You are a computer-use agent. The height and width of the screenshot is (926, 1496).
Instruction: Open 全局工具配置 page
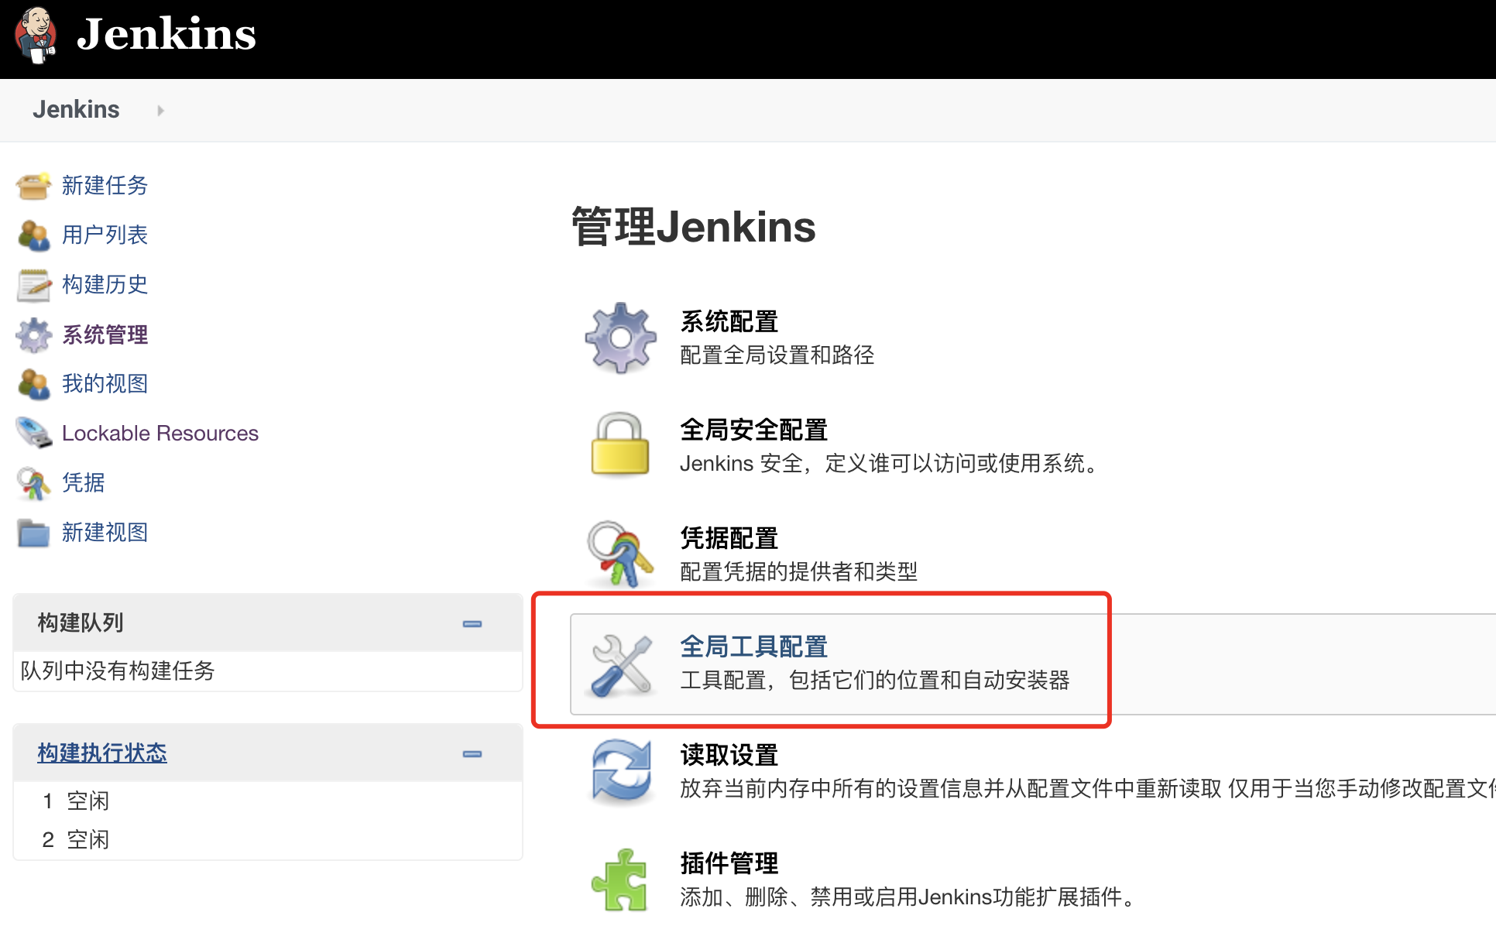(753, 646)
